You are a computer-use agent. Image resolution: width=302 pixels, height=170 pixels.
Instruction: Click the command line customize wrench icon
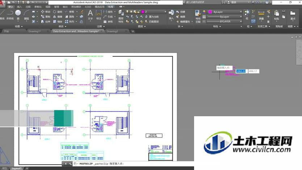pyautogui.click(x=70, y=164)
